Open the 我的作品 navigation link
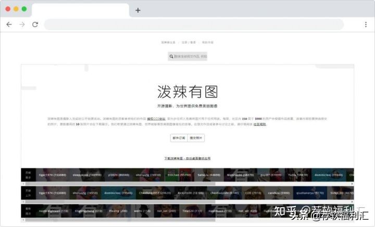 pyautogui.click(x=208, y=43)
